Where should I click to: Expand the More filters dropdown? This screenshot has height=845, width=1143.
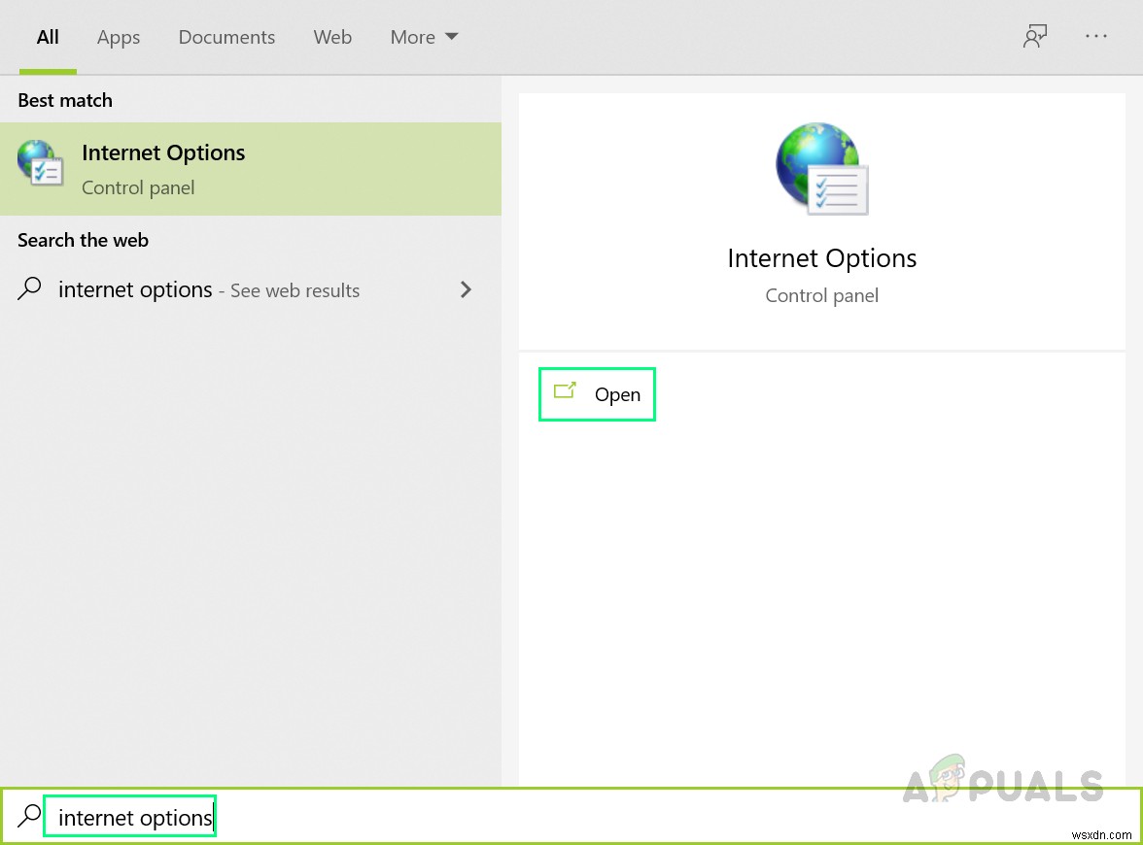tap(424, 36)
